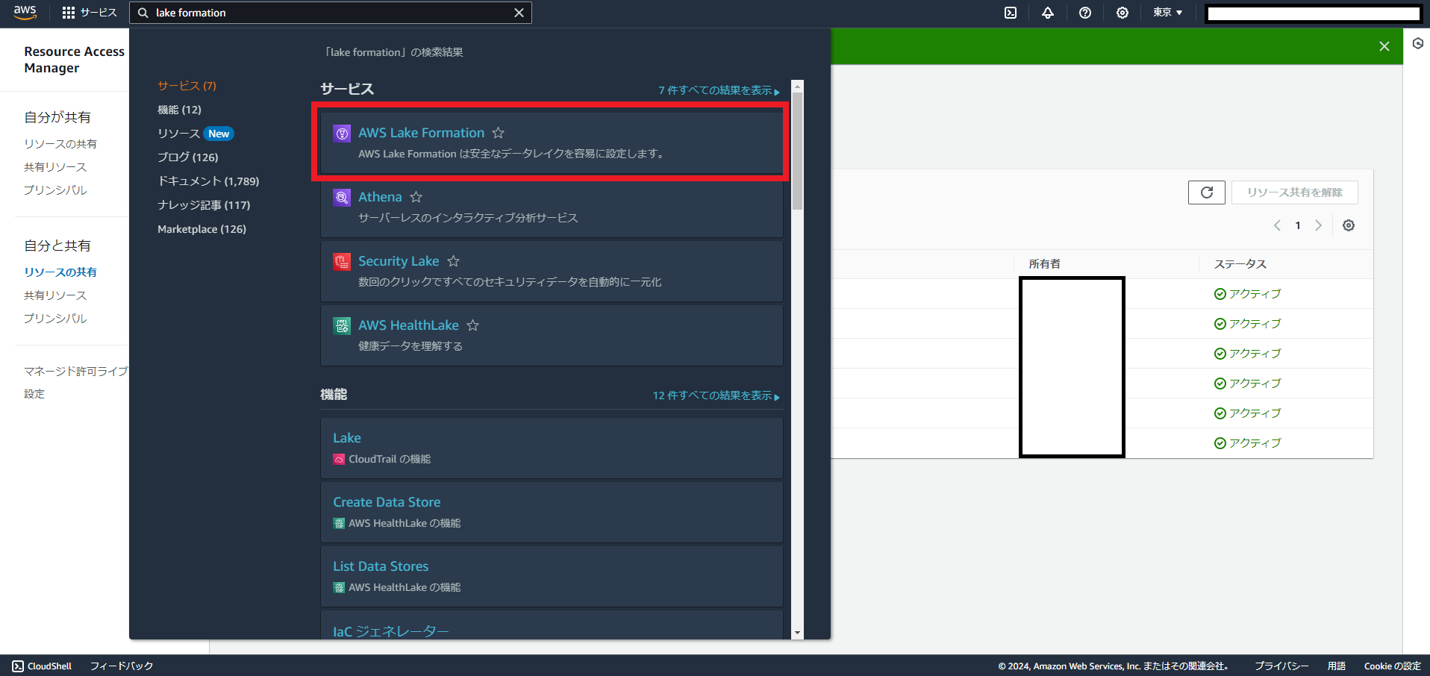The image size is (1430, 676).
Task: Open the AWS home logo
Action: point(25,12)
